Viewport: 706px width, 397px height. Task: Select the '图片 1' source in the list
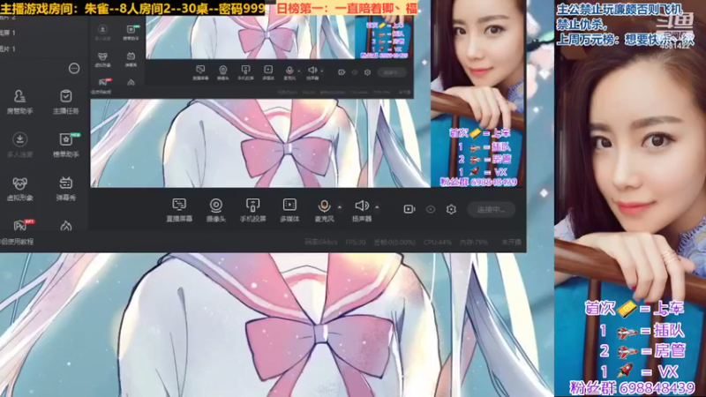8,49
